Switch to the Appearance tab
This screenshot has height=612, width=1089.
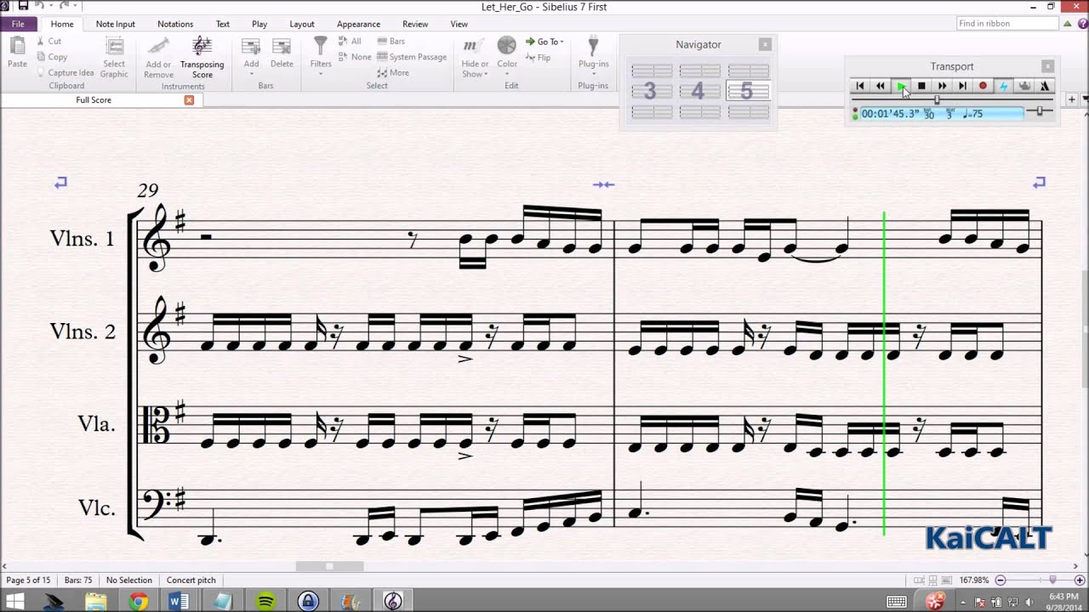(358, 24)
